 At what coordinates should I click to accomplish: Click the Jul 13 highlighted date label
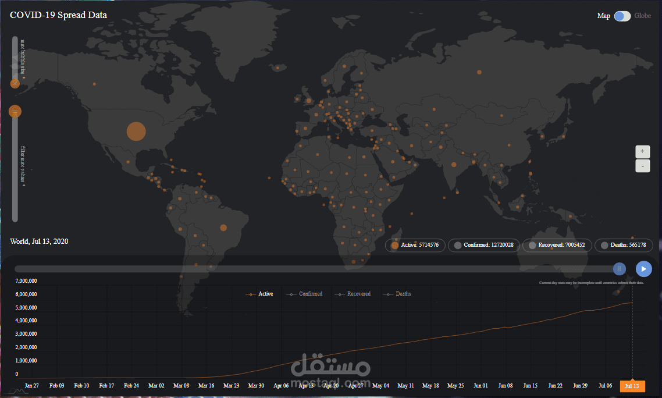pos(632,386)
